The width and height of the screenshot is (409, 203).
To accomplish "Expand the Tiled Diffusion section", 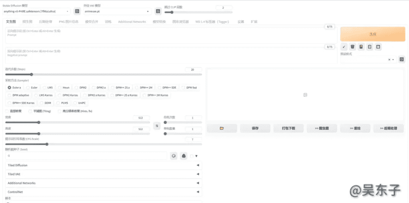I will (103, 165).
